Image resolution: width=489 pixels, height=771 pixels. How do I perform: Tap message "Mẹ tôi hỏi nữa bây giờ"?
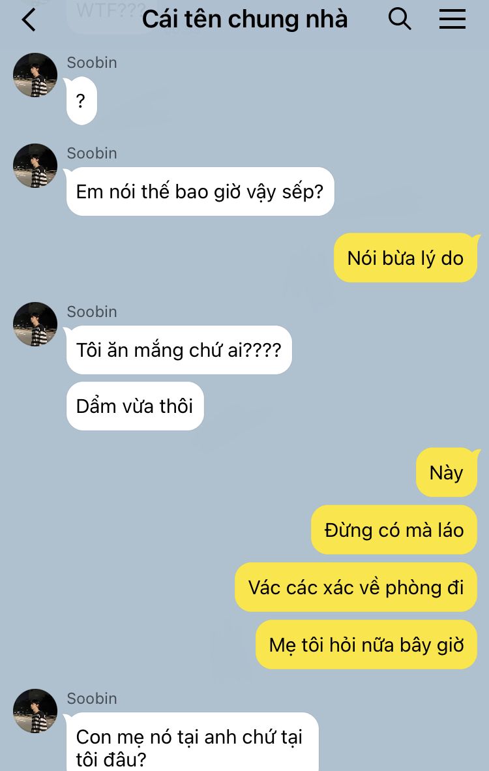(366, 644)
